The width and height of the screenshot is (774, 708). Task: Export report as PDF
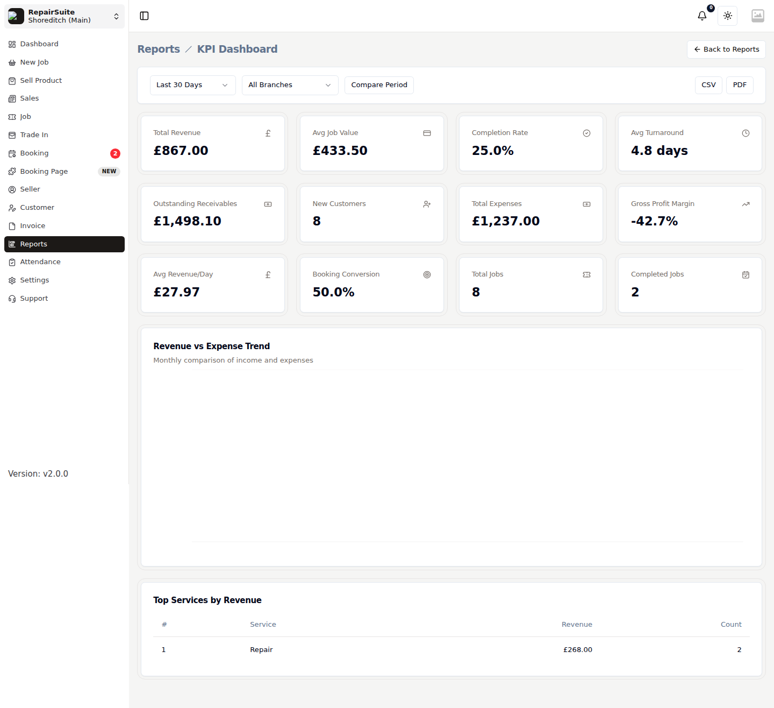pos(740,85)
